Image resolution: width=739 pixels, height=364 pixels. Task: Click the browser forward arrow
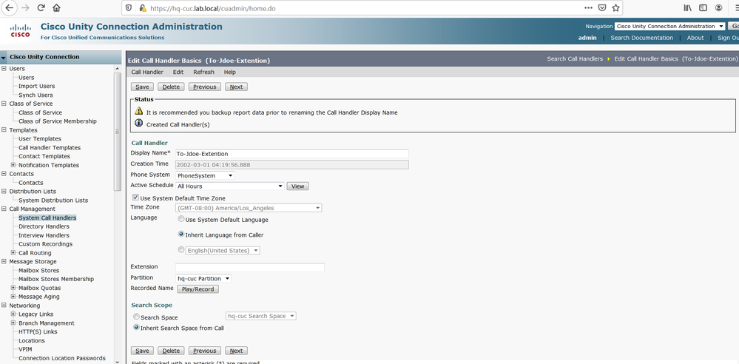pos(25,8)
